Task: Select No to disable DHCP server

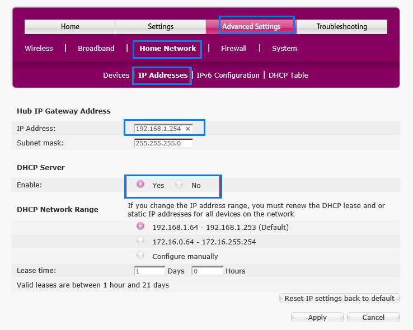Action: [x=179, y=184]
